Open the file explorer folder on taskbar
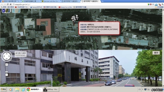Viewport: 164px width, 92px height. (17, 89)
